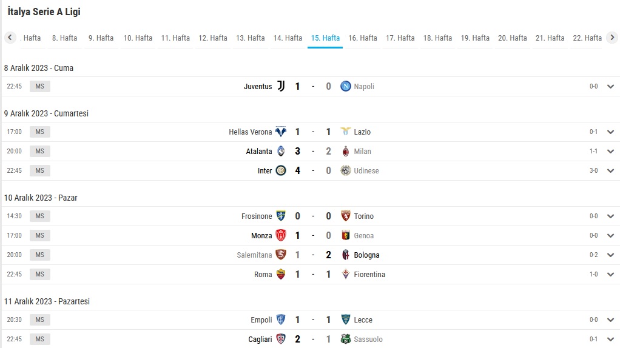Expand the Cagliari vs Sassuolo match row

point(610,339)
